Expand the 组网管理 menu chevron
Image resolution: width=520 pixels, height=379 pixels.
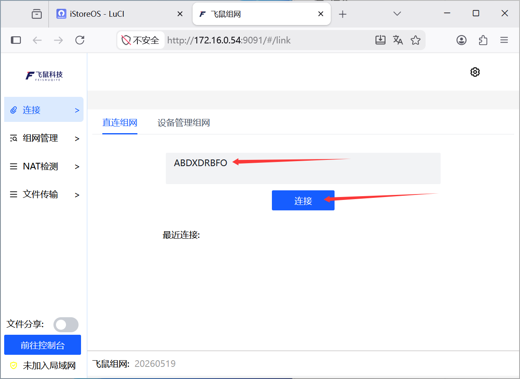[77, 139]
